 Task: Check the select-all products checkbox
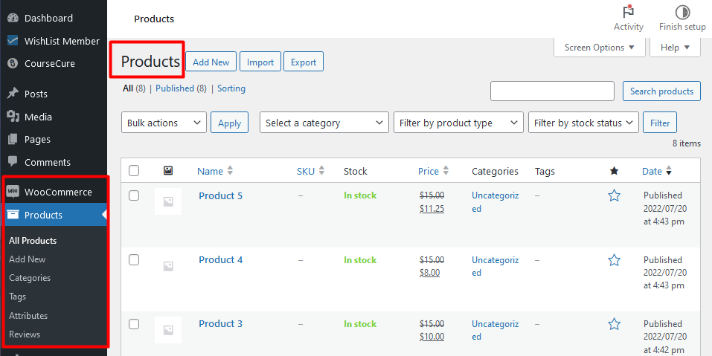(x=134, y=171)
